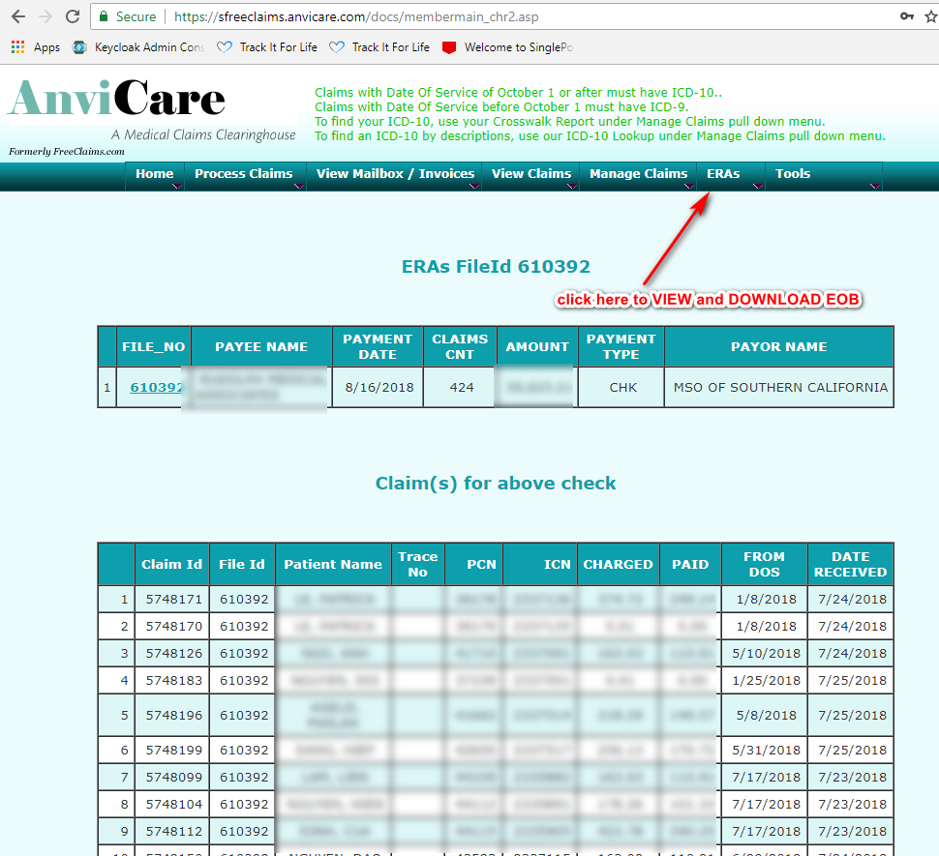
Task: Select claim ID 5748196
Action: pyautogui.click(x=173, y=716)
